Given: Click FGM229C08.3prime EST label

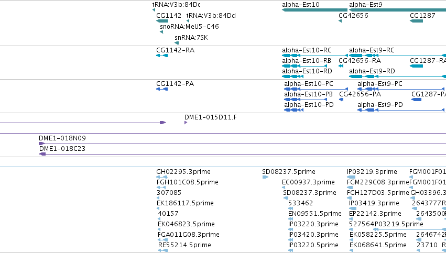Looking at the screenshot, I should coord(378,182).
